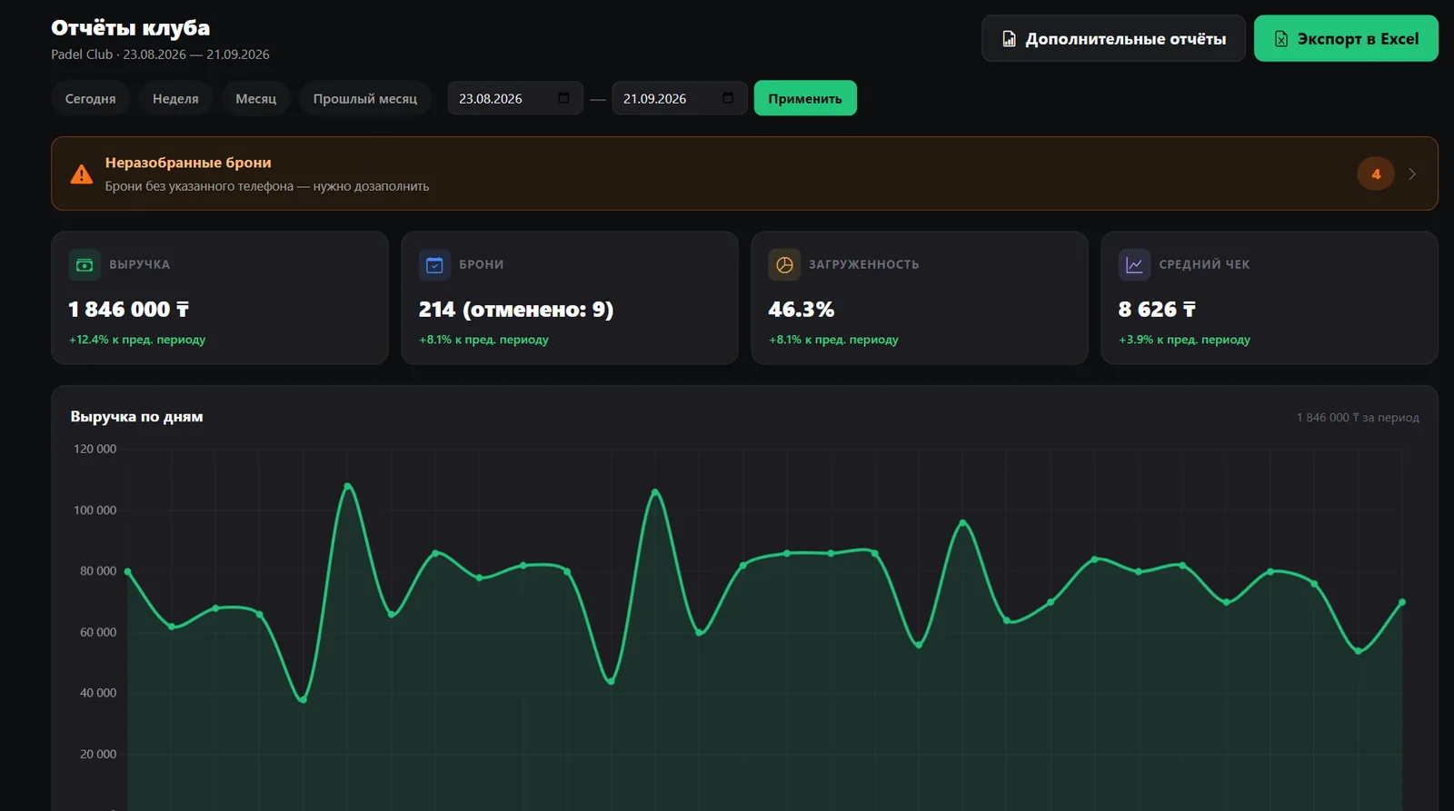Click the orange warning triangle icon
This screenshot has height=811, width=1454.
coord(82,174)
